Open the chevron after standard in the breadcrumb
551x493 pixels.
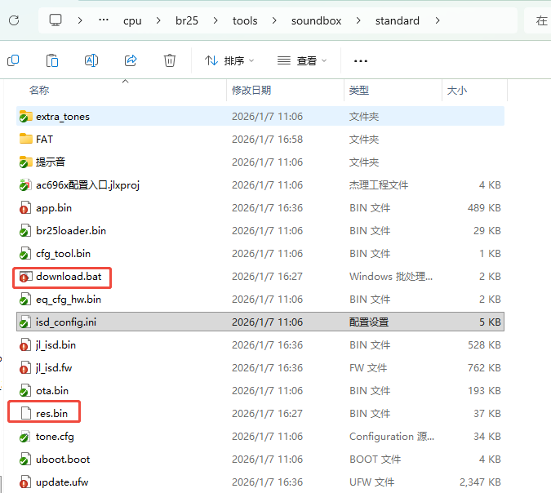(x=438, y=20)
